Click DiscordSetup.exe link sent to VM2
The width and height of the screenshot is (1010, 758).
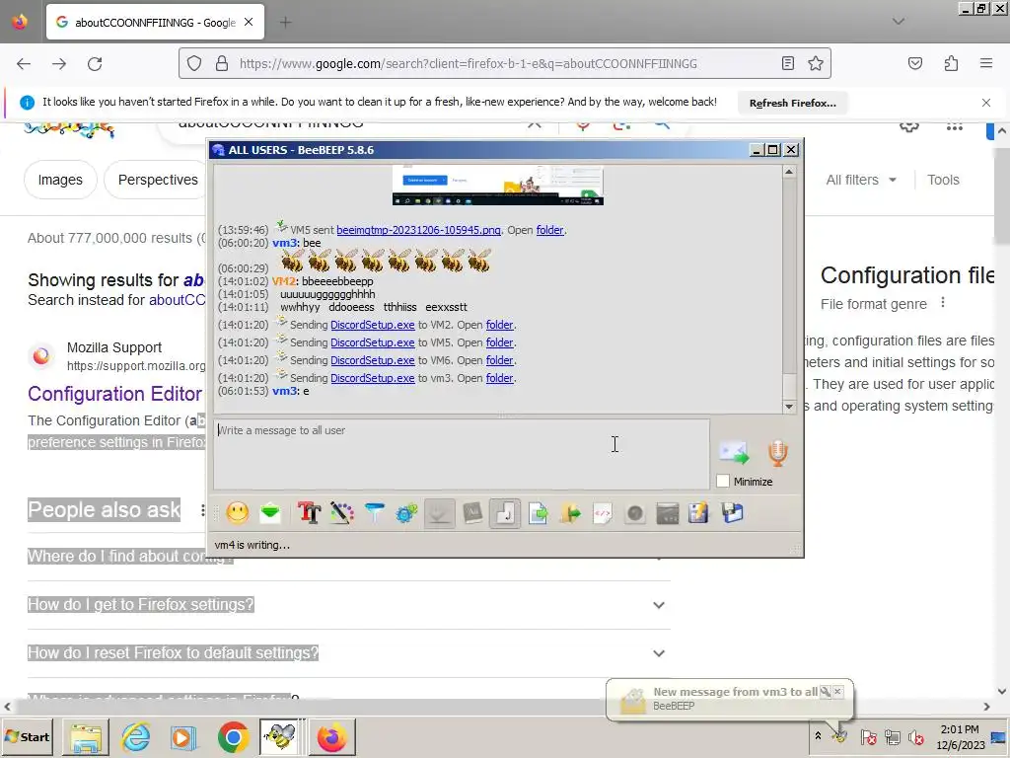point(372,325)
